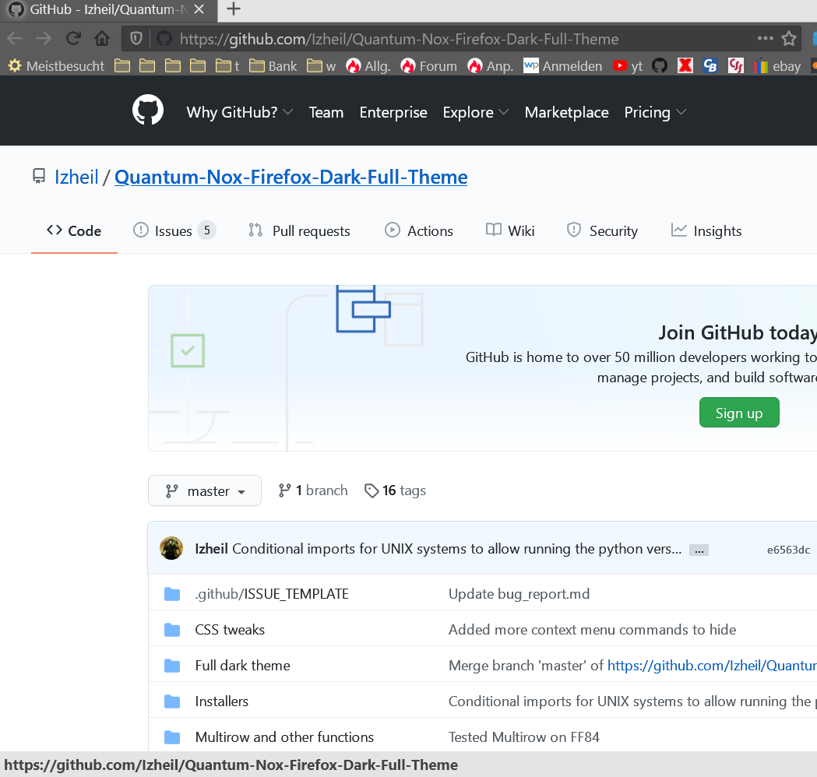Open the Forum bookmark

[x=429, y=66]
